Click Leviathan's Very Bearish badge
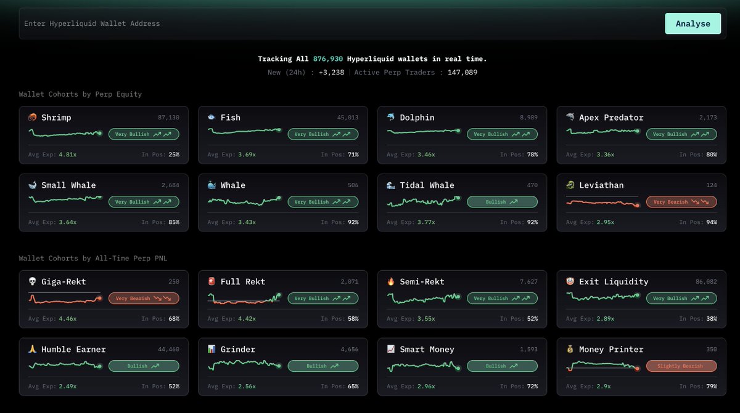 [x=682, y=202]
